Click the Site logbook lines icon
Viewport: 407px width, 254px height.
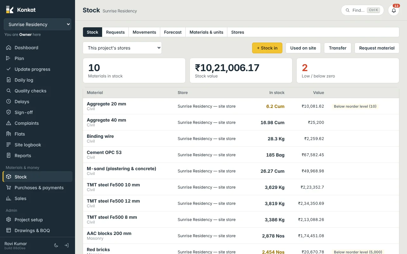pos(9,145)
